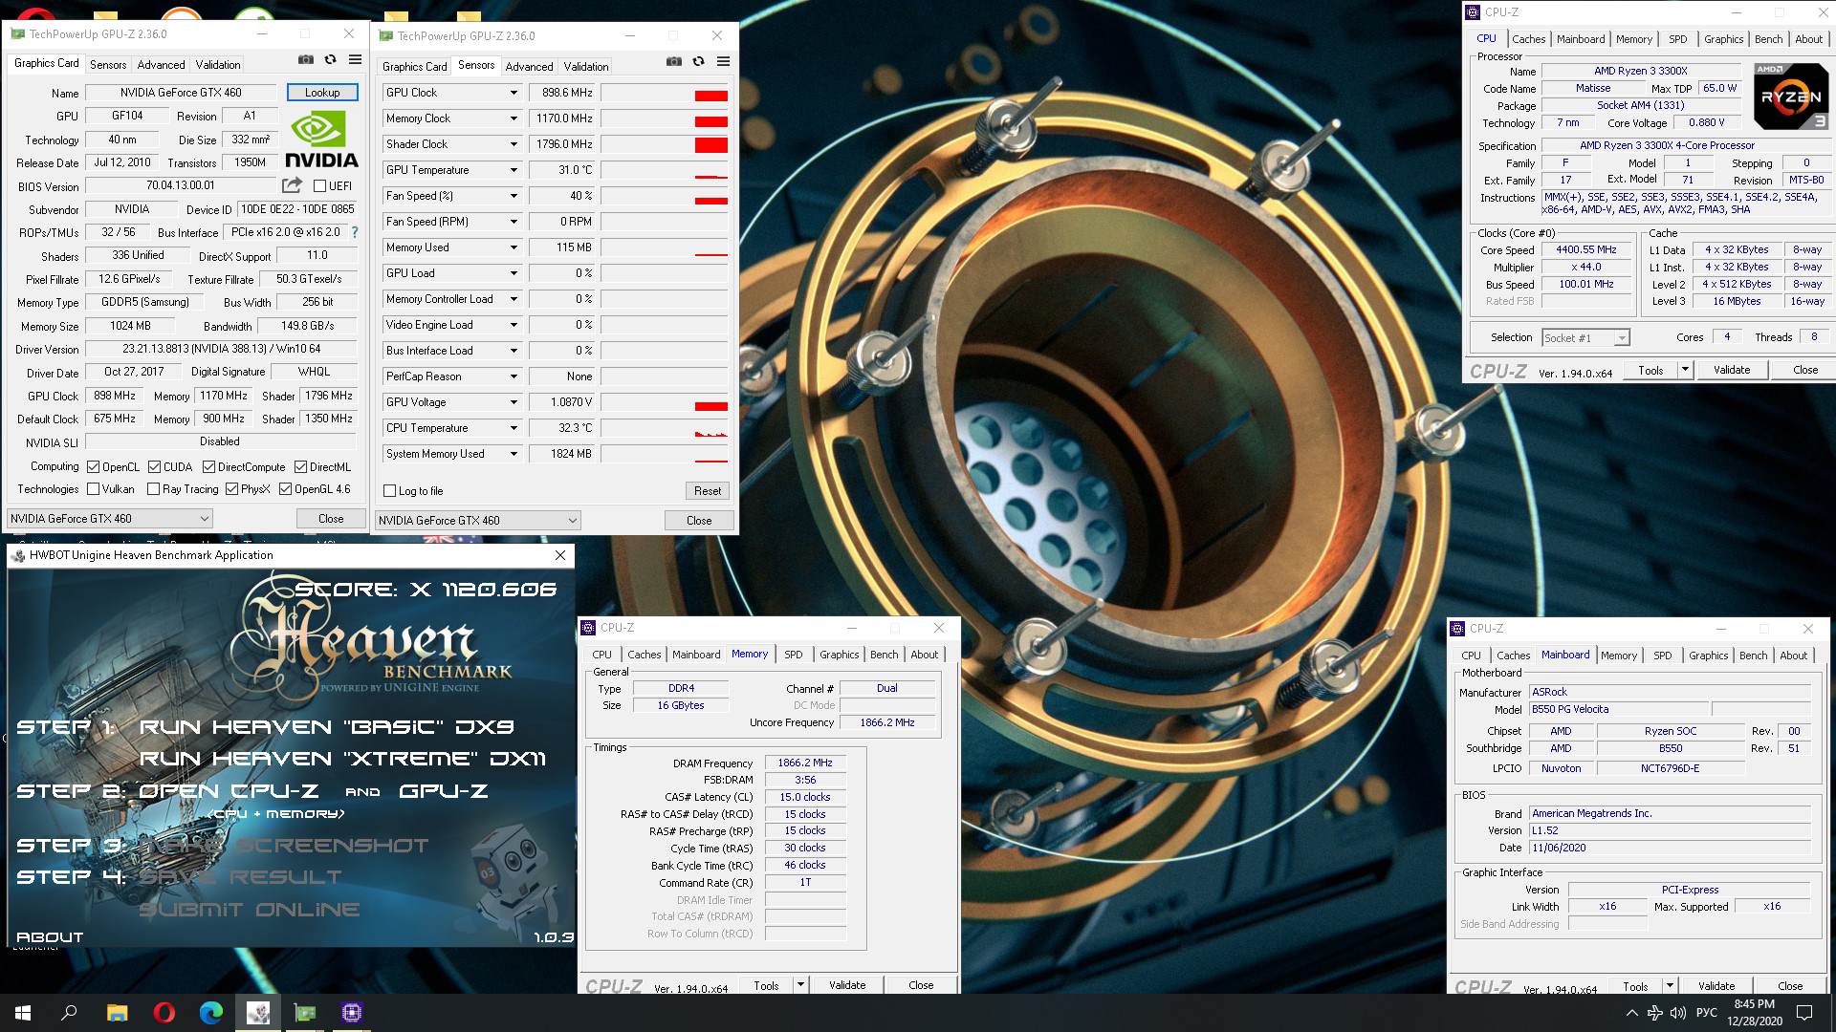Toggle the PhysX checkbox
Screen dimensions: 1836x1032
point(231,489)
